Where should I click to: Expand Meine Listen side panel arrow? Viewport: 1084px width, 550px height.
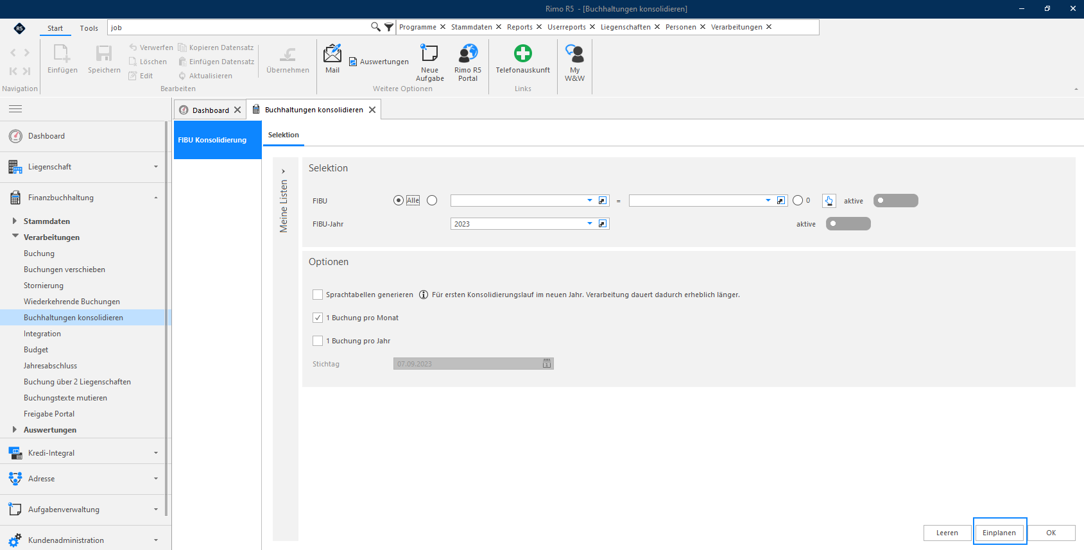tap(283, 171)
